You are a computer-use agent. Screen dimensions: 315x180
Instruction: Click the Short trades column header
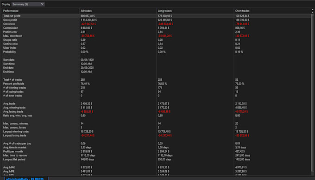coord(242,11)
